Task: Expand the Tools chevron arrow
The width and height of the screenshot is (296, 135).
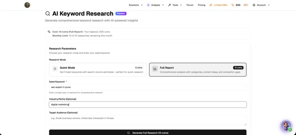Action: 181,5
